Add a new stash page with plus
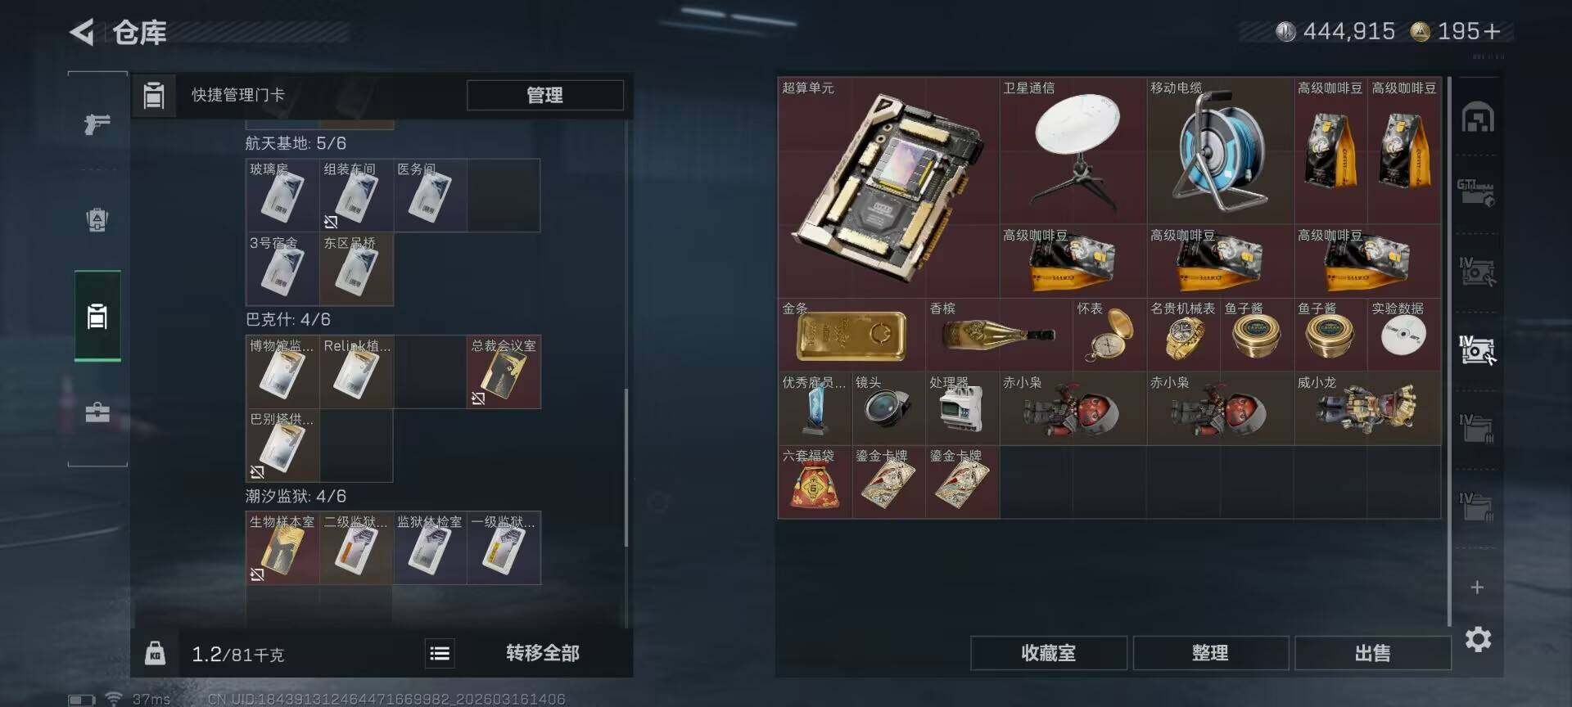This screenshot has width=1572, height=707. (1477, 587)
